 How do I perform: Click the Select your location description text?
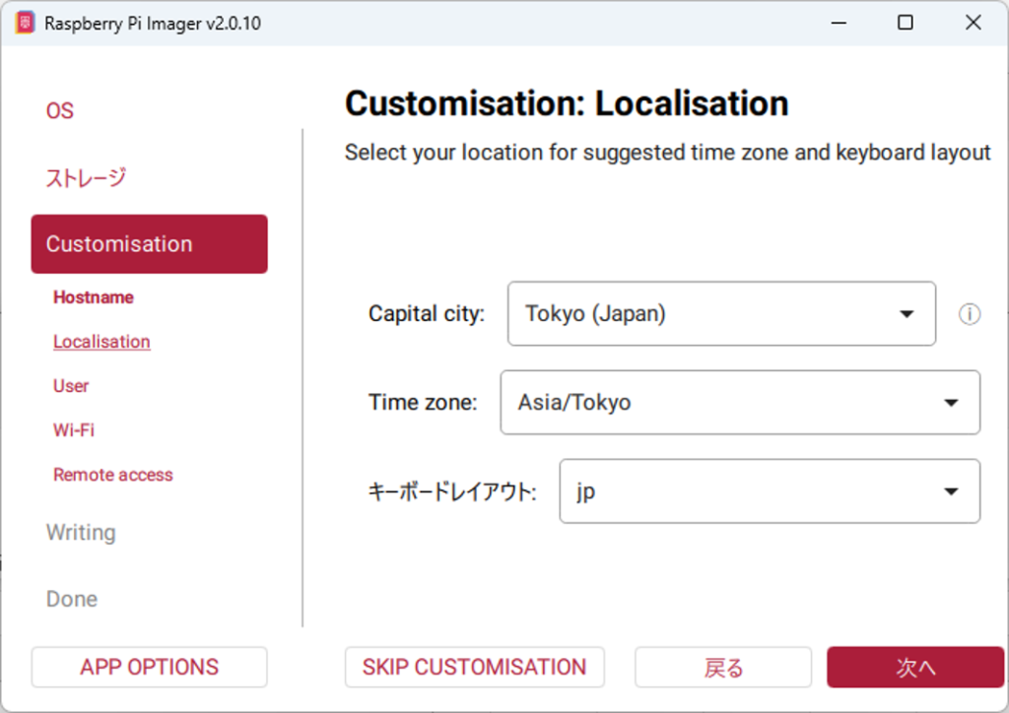[667, 153]
